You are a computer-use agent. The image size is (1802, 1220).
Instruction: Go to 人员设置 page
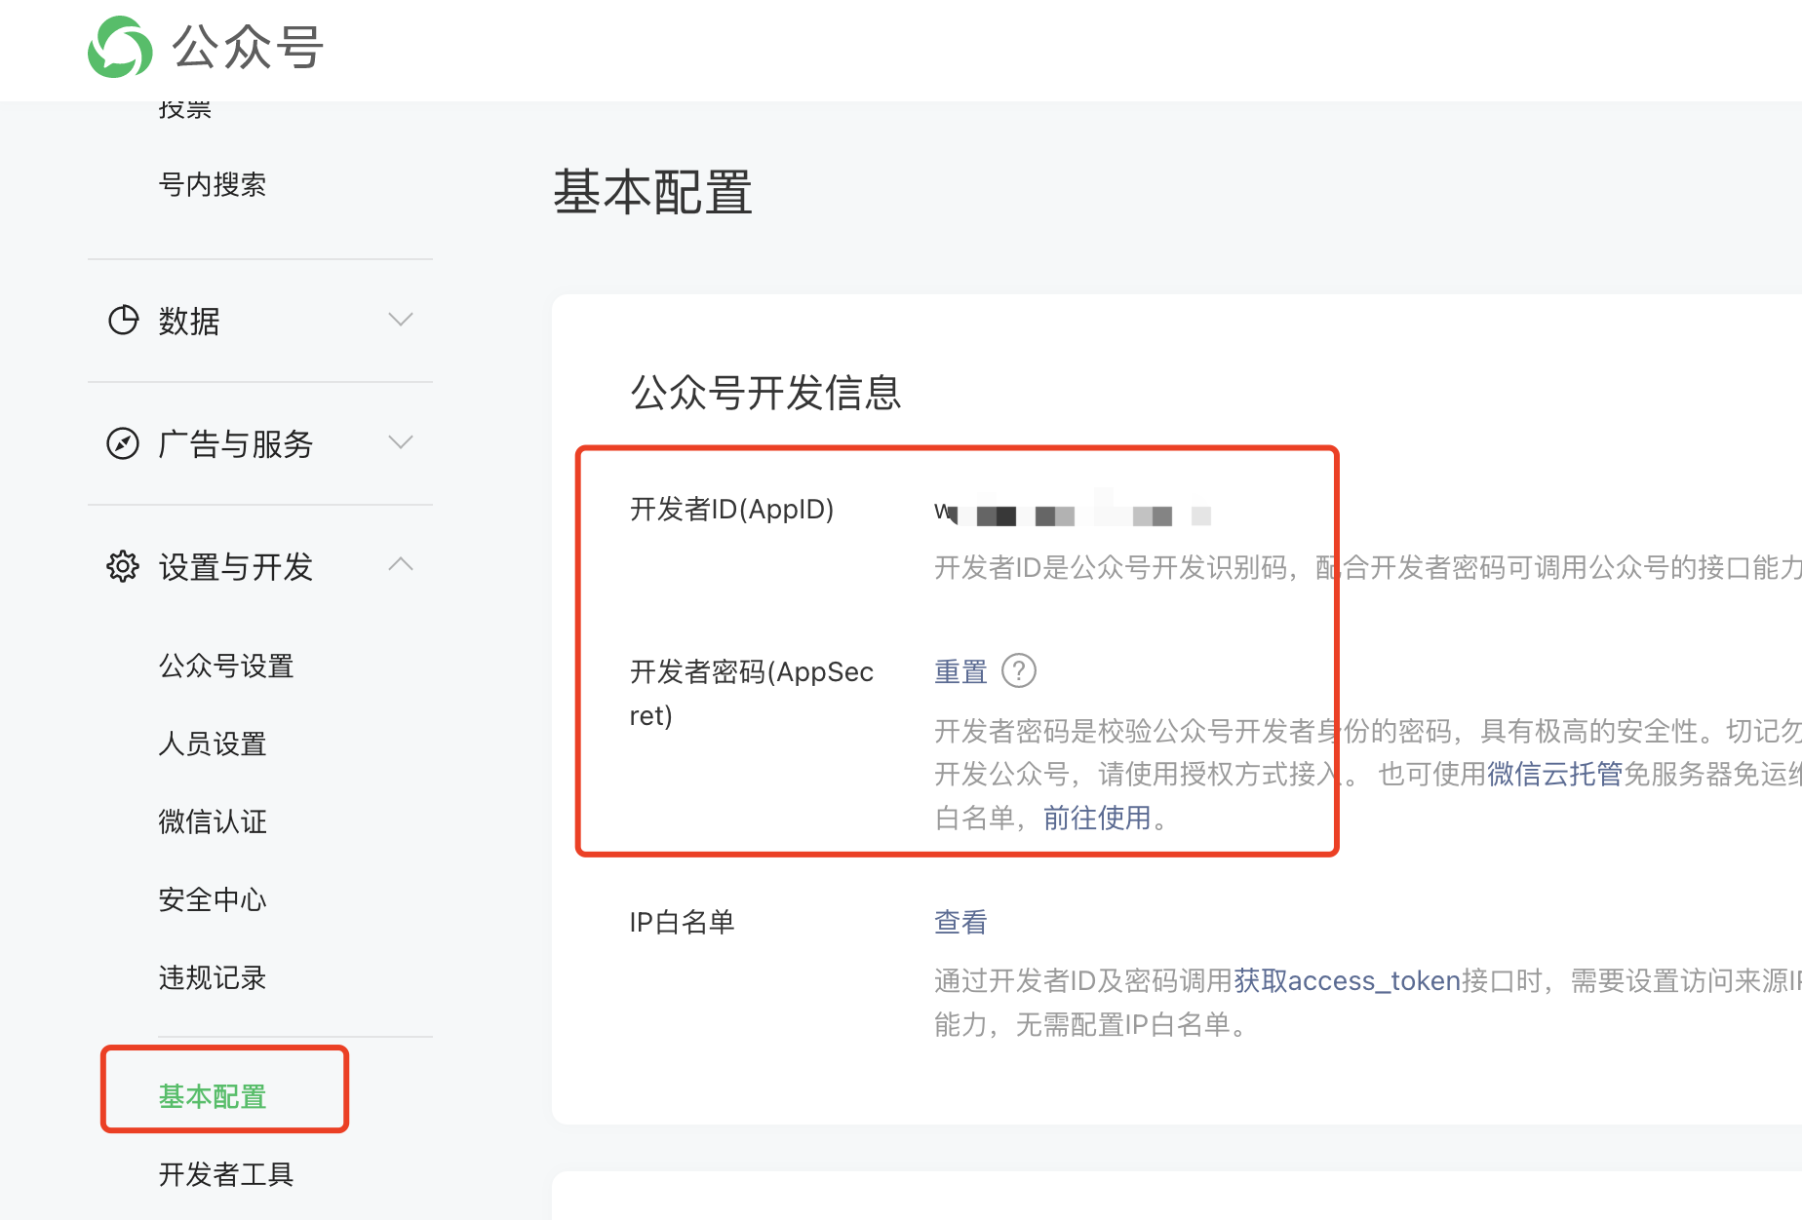coord(213,743)
